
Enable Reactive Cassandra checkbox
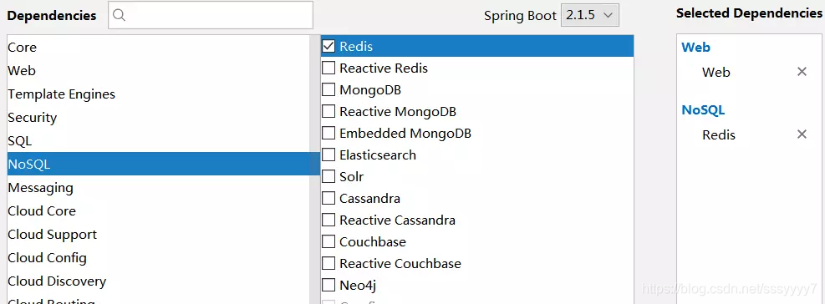click(x=328, y=220)
